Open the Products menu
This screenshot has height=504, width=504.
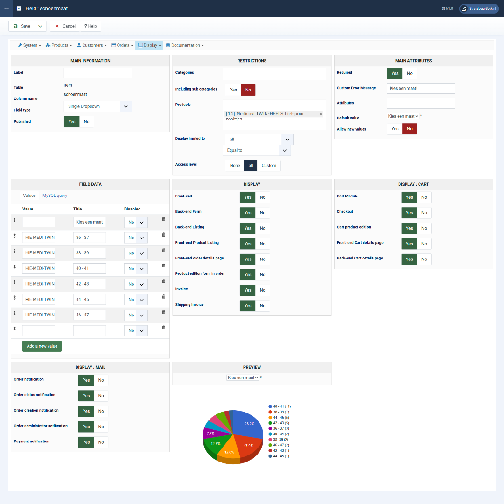pos(58,45)
